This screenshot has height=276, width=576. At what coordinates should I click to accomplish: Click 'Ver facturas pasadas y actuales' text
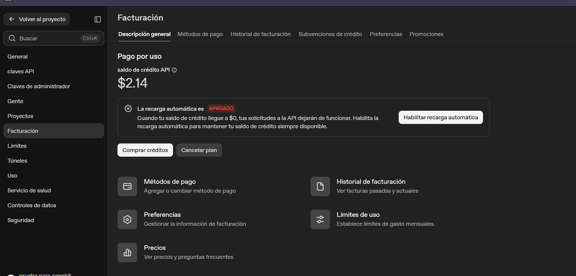coord(377,191)
